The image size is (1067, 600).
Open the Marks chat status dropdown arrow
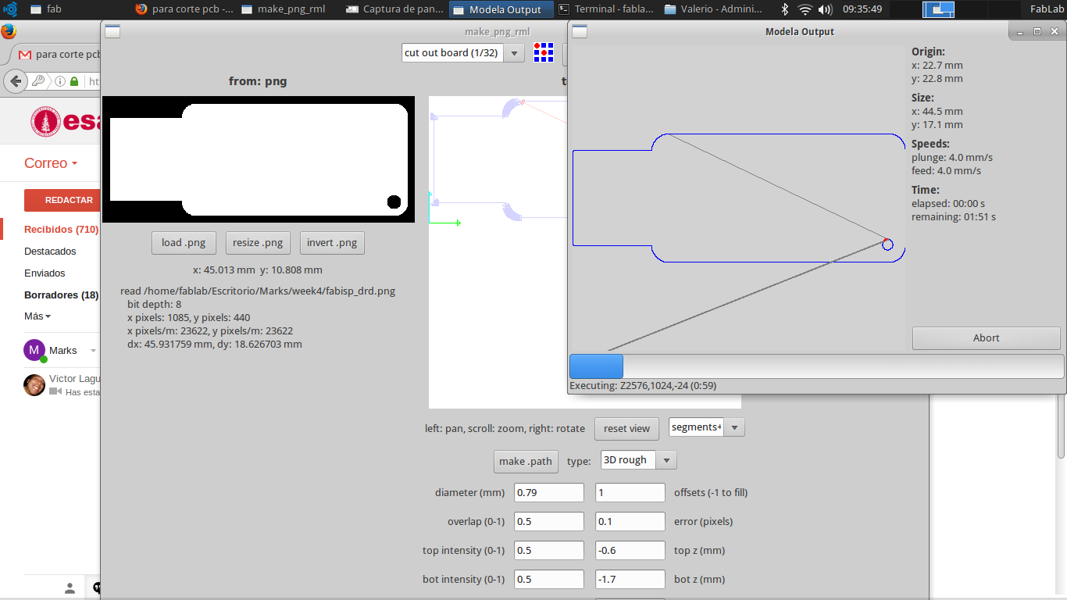(94, 351)
